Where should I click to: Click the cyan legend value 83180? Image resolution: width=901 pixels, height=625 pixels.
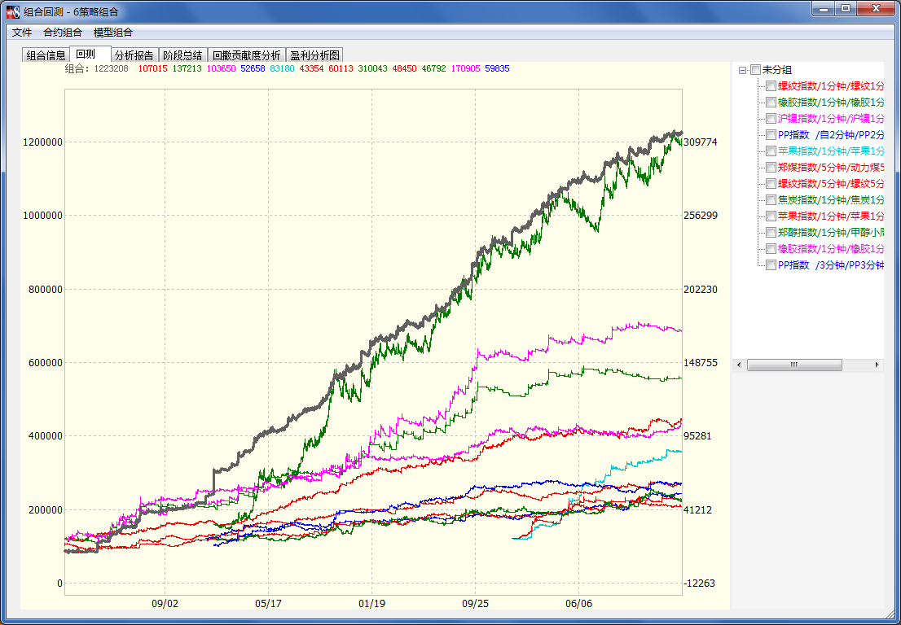pos(282,69)
